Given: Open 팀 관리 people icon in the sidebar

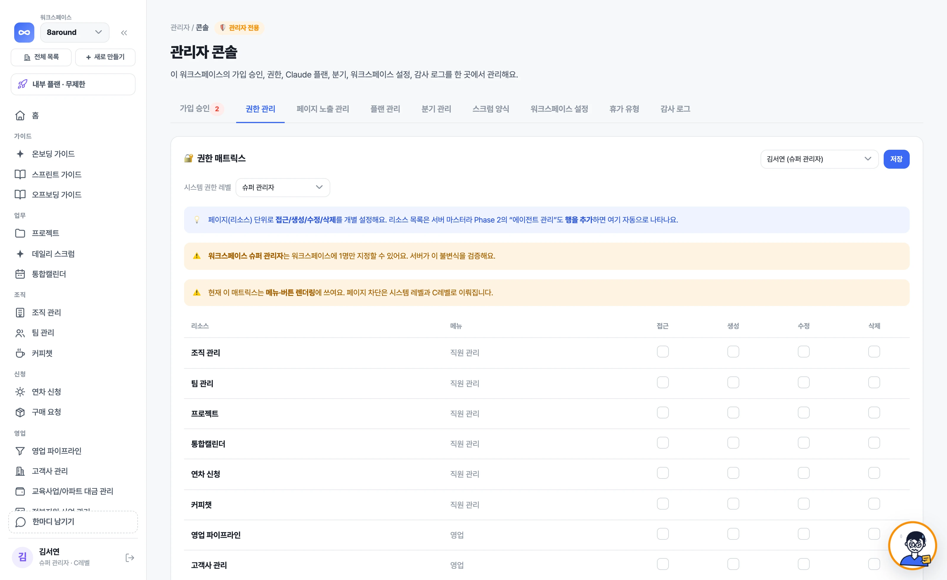Looking at the screenshot, I should [20, 333].
